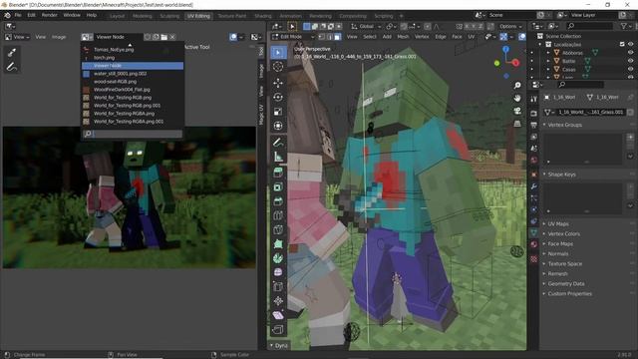Expand the Geometry Data panel
Screen dimensions: 638x359
[x=566, y=283]
